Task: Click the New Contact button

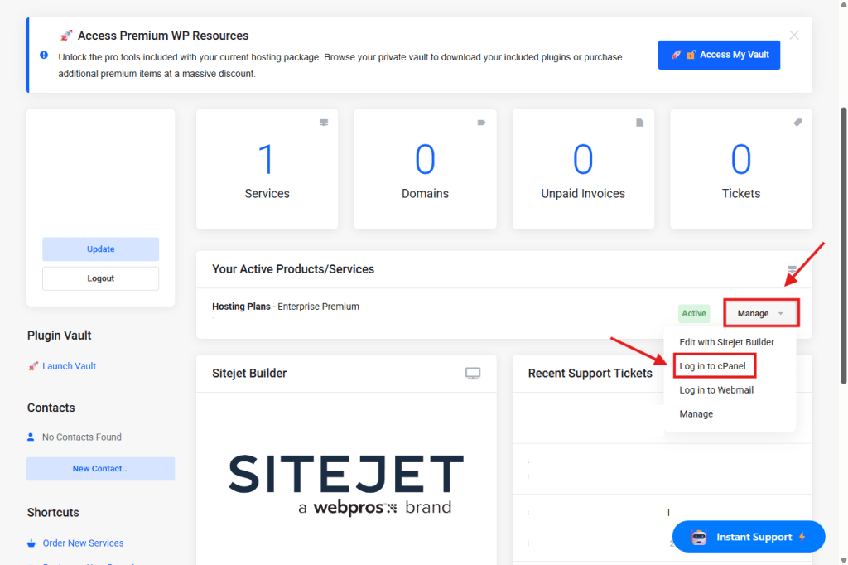Action: 101,469
